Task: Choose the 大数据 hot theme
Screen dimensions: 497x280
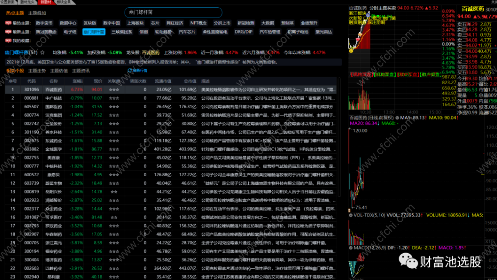Action: [267, 23]
